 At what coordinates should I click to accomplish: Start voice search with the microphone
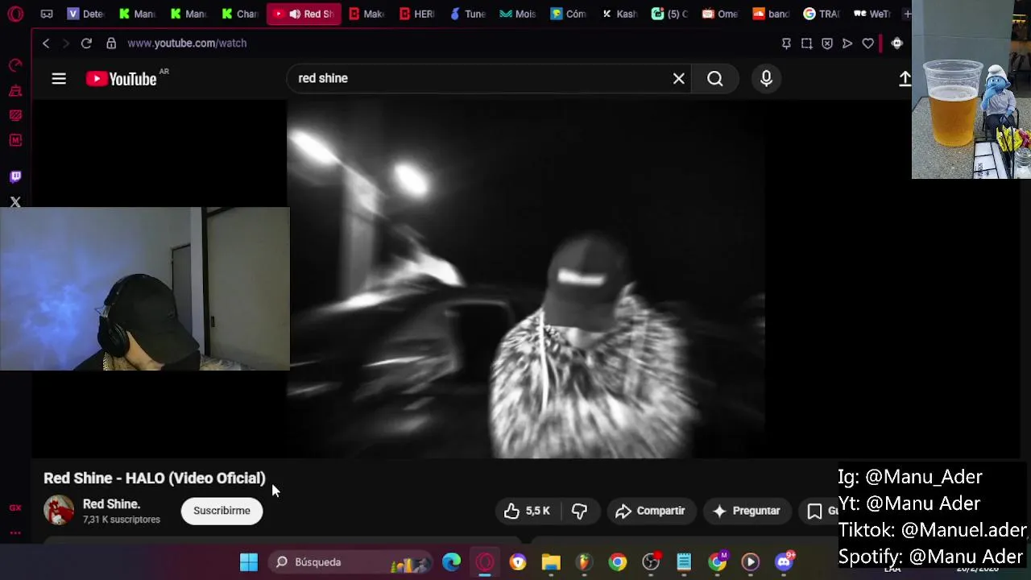(x=766, y=78)
